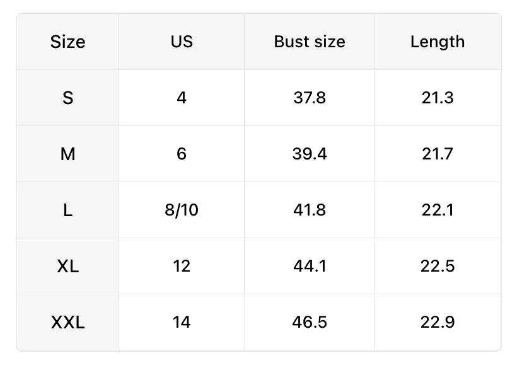
Task: Click the length 21.3 cell
Action: pyautogui.click(x=438, y=98)
